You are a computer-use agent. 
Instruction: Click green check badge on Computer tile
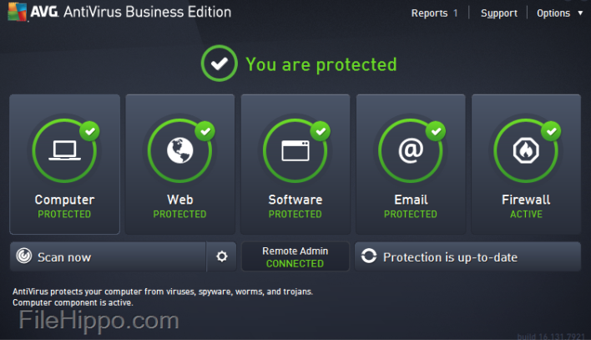click(89, 131)
